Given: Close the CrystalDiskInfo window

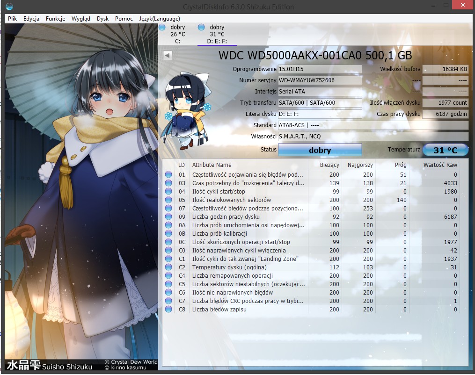Looking at the screenshot, I should point(462,5).
